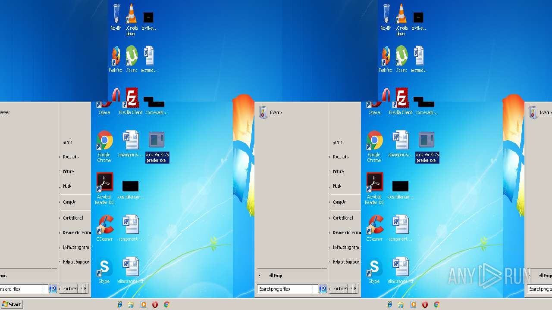
Task: Open Default Programs in right Start menu
Action: 346,247
